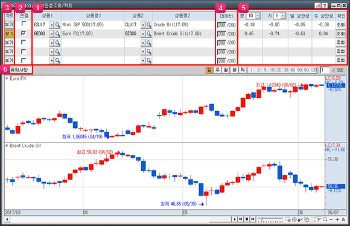Search product for ESU17 first row

pos(57,25)
